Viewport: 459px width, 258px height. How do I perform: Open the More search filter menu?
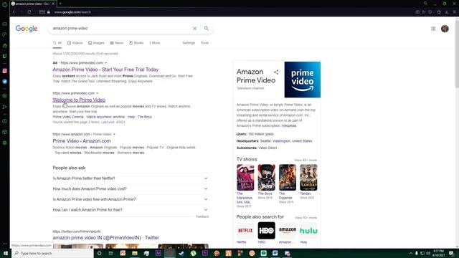coord(155,43)
